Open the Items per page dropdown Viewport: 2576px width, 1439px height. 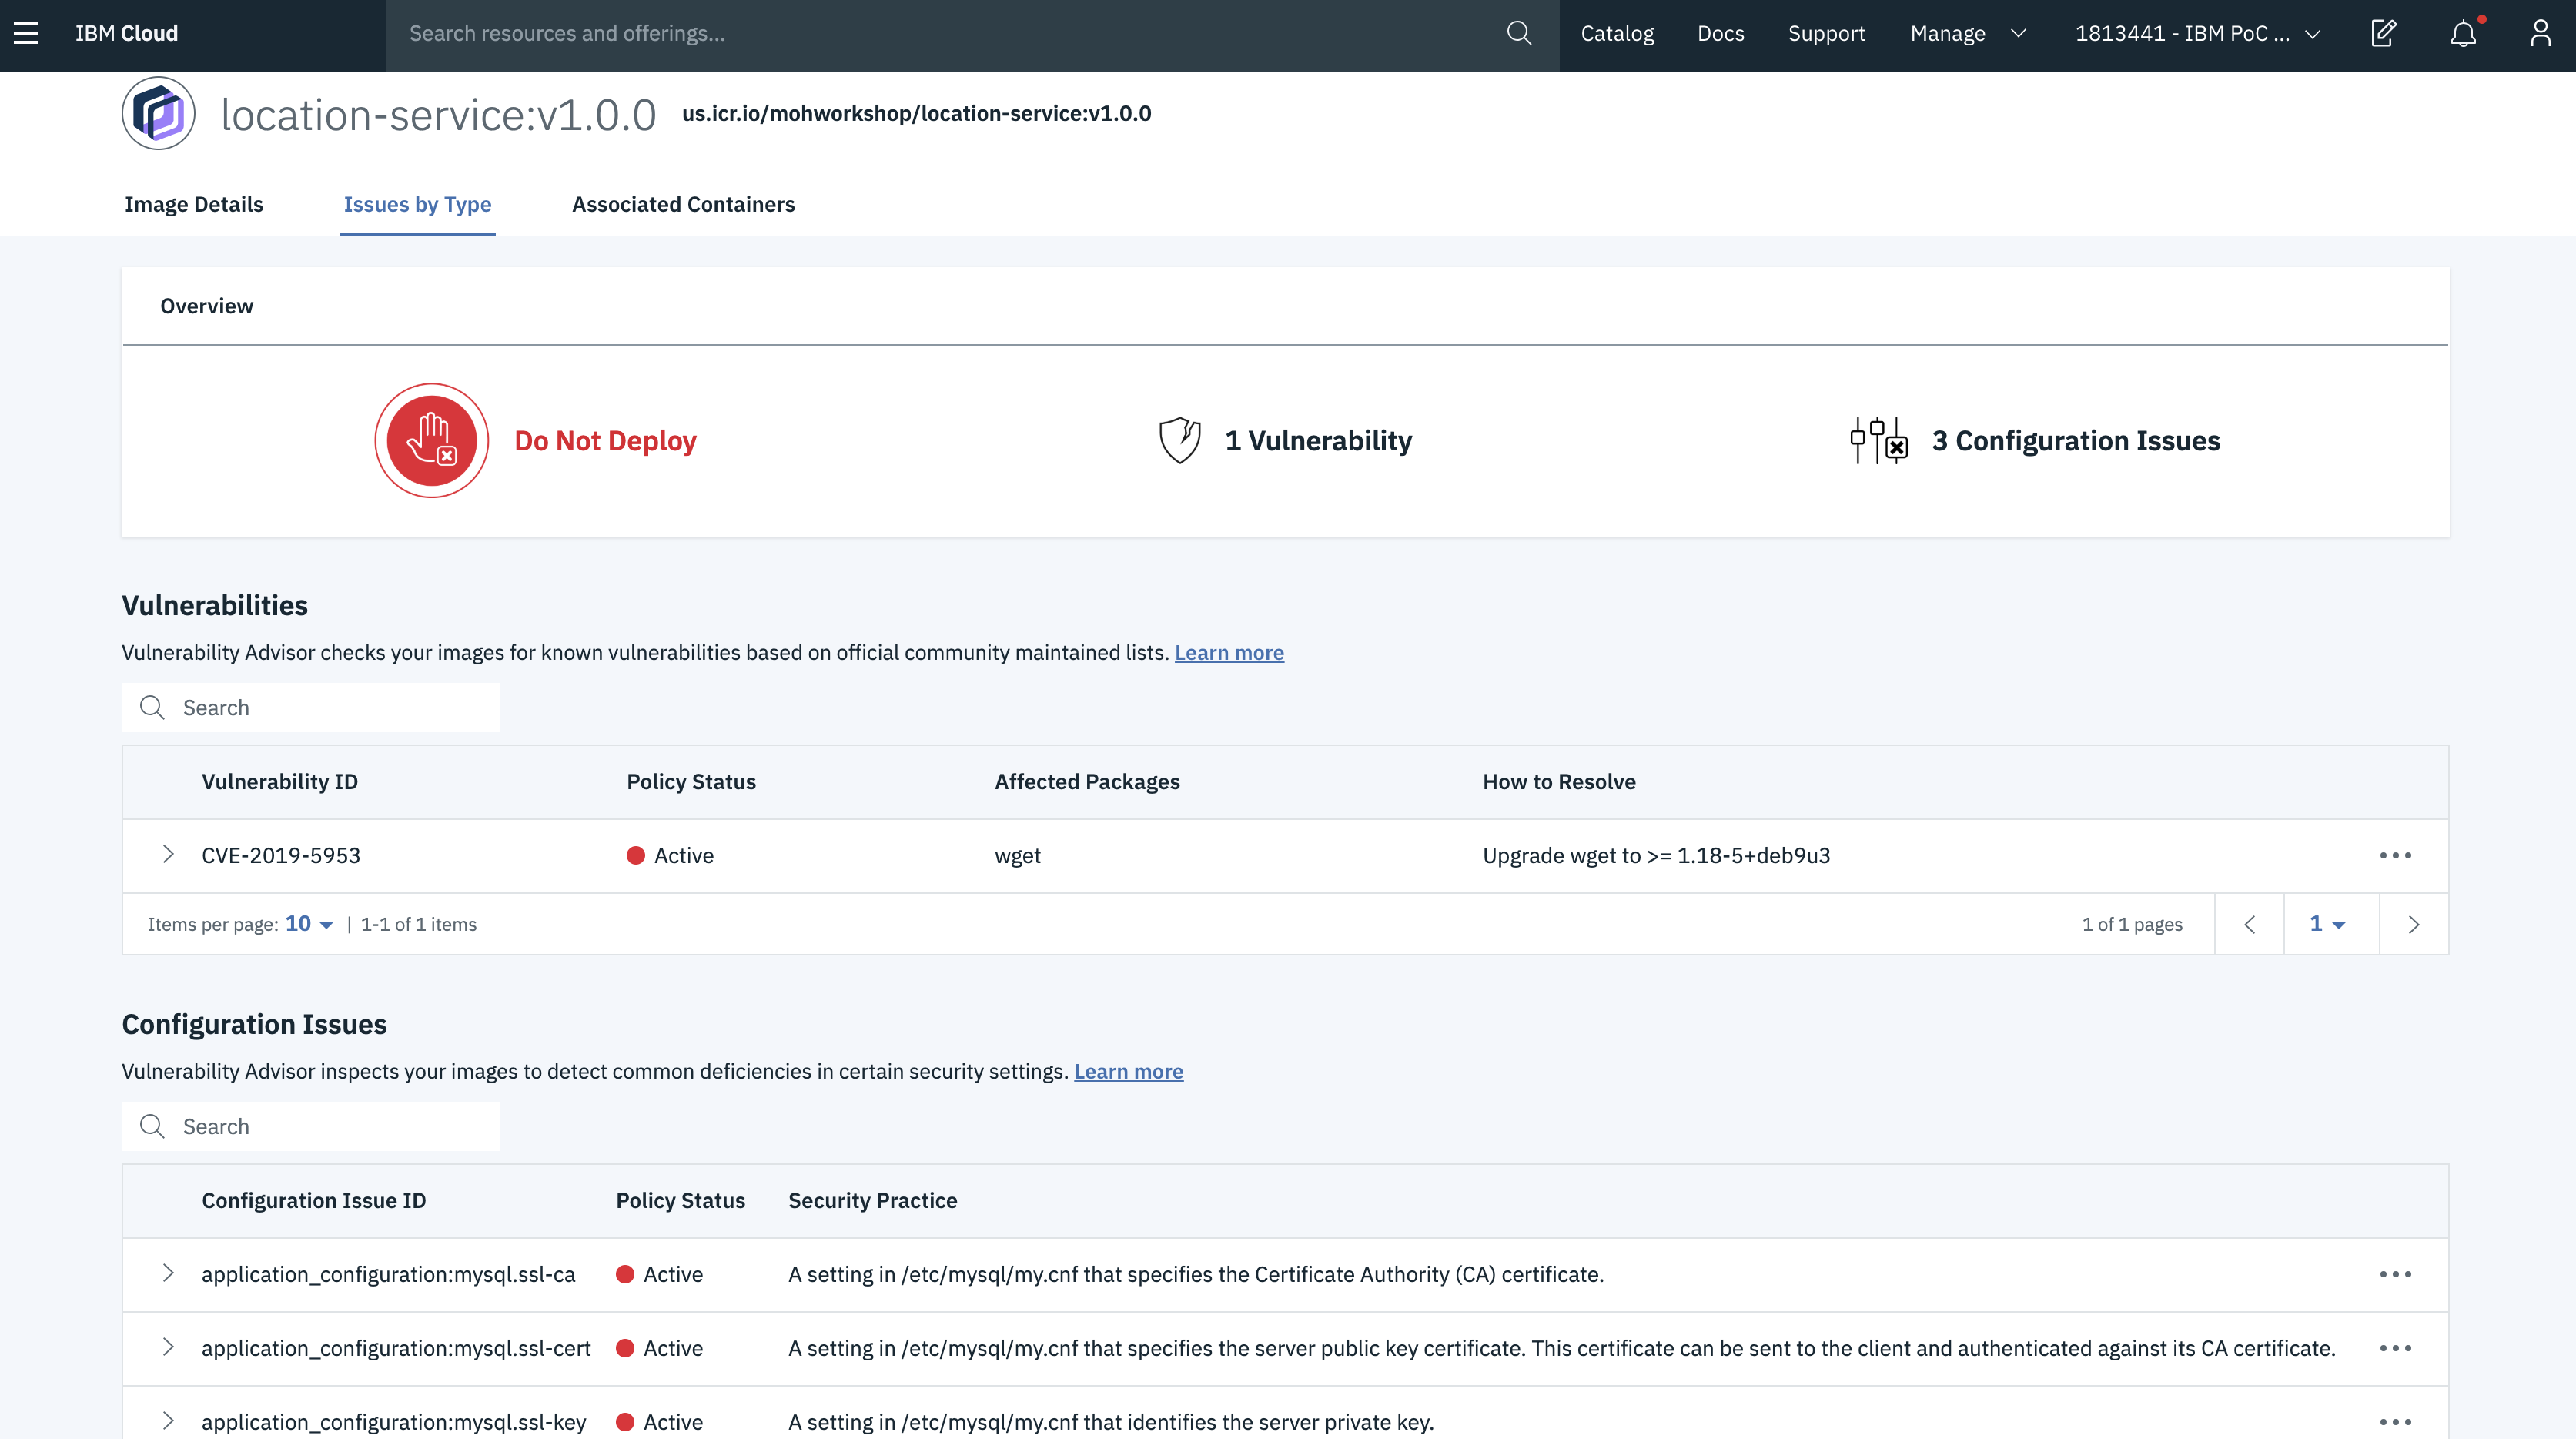[309, 925]
